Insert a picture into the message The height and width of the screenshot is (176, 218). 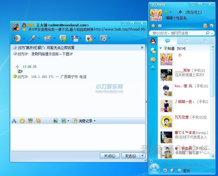click(55, 121)
